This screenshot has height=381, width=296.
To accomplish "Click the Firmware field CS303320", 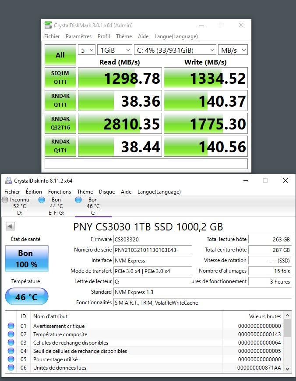I will (153, 239).
